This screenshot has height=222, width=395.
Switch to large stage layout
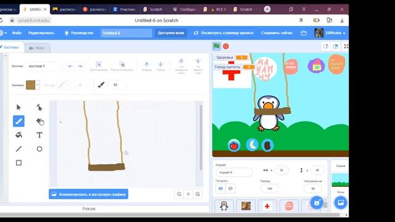tap(336, 46)
